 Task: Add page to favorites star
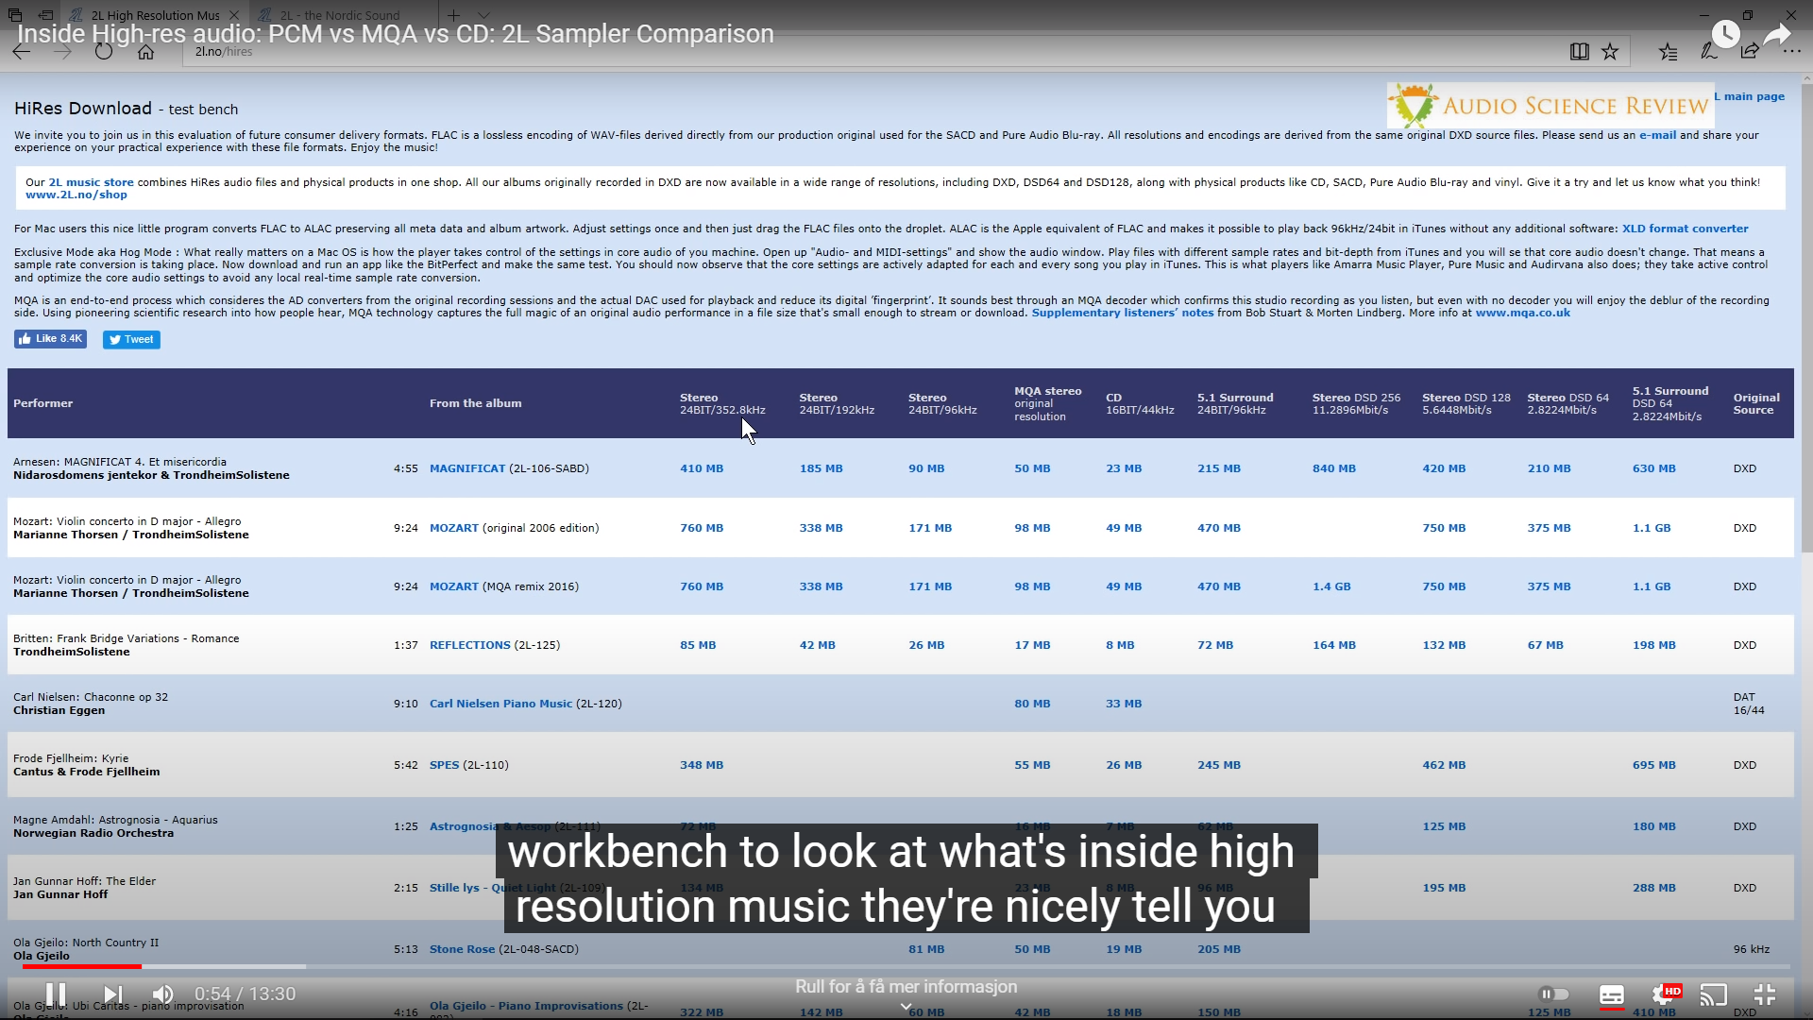(x=1610, y=52)
